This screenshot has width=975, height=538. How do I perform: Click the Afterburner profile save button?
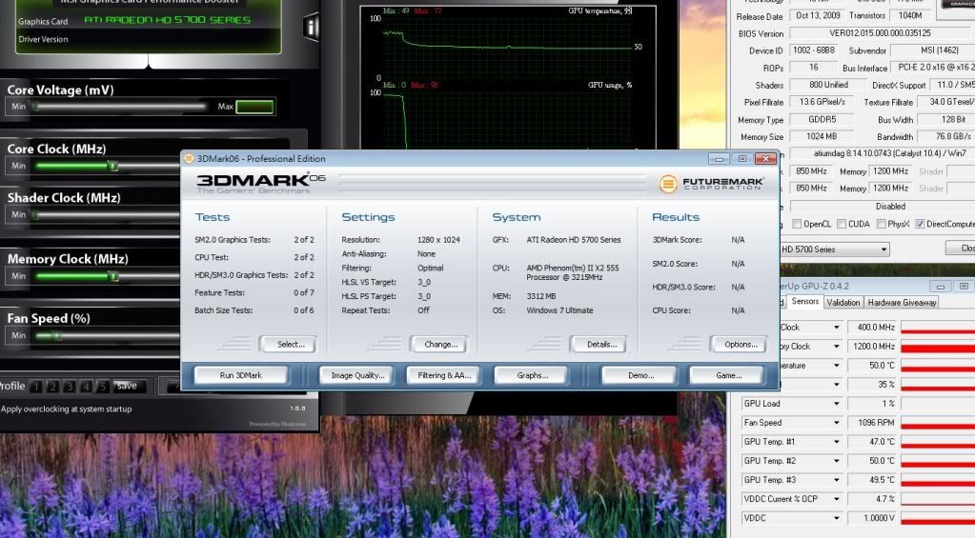pyautogui.click(x=127, y=386)
